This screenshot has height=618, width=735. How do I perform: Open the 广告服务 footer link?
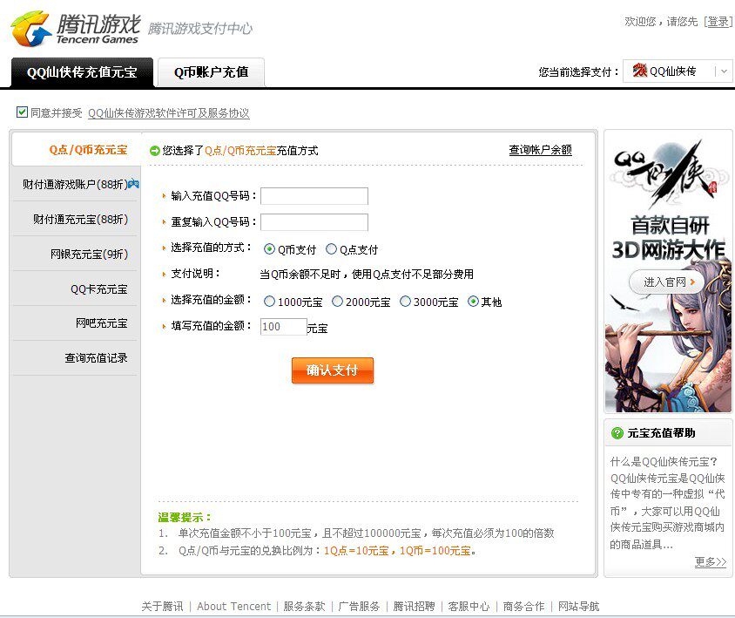[359, 607]
